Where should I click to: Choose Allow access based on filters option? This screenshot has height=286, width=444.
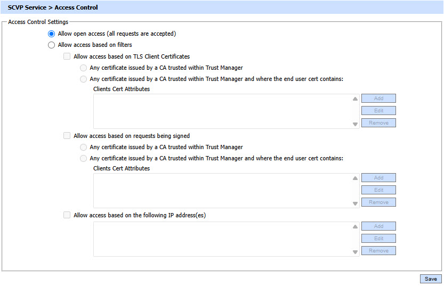[52, 45]
